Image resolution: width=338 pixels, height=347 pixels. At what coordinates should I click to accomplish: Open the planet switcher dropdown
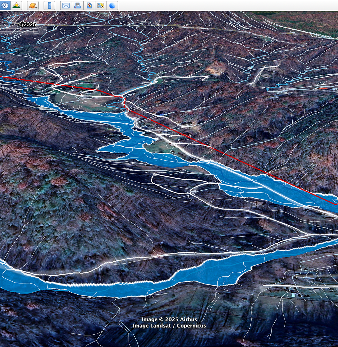click(33, 5)
